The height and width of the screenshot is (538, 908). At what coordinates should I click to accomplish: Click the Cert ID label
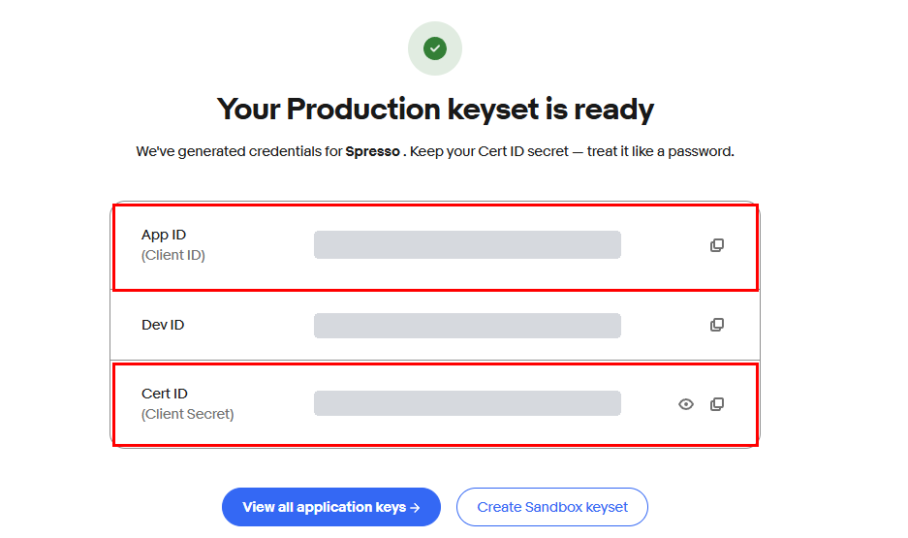click(x=165, y=394)
